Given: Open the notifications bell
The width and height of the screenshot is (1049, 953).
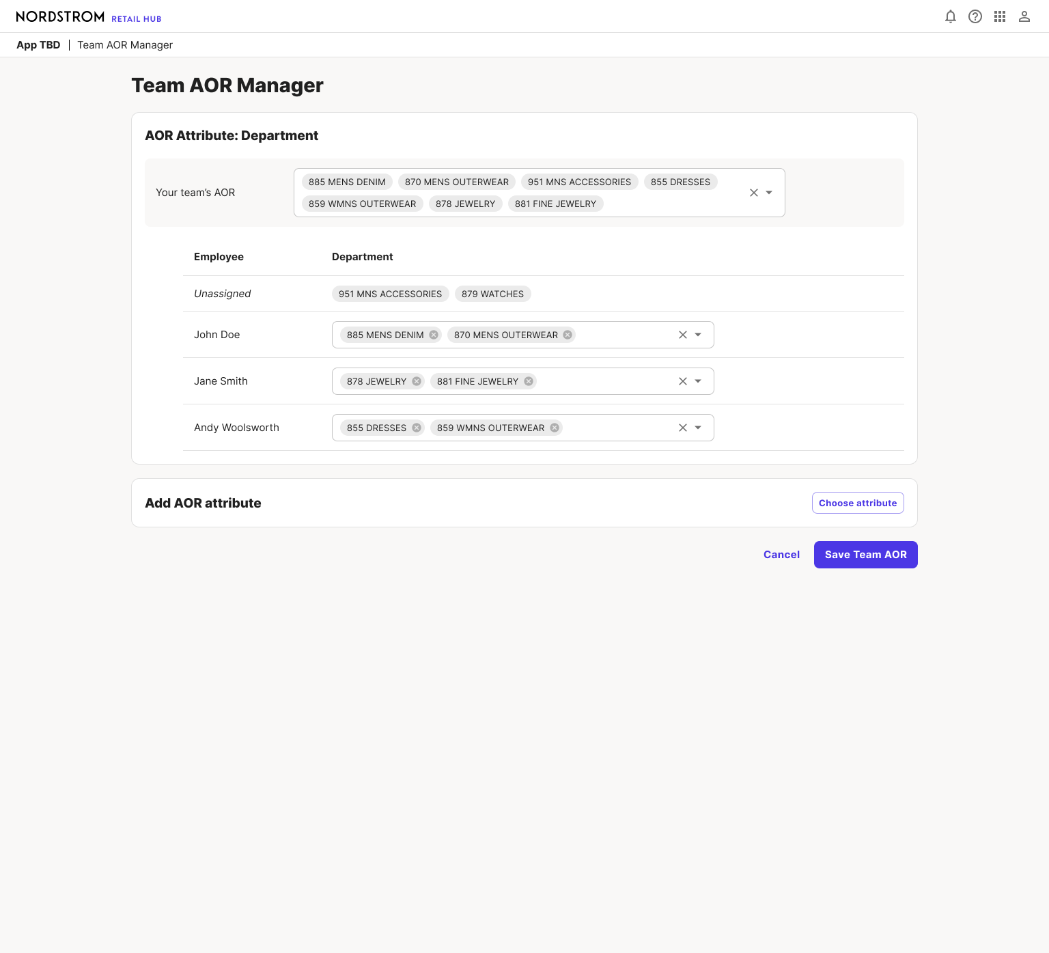Looking at the screenshot, I should pos(951,16).
